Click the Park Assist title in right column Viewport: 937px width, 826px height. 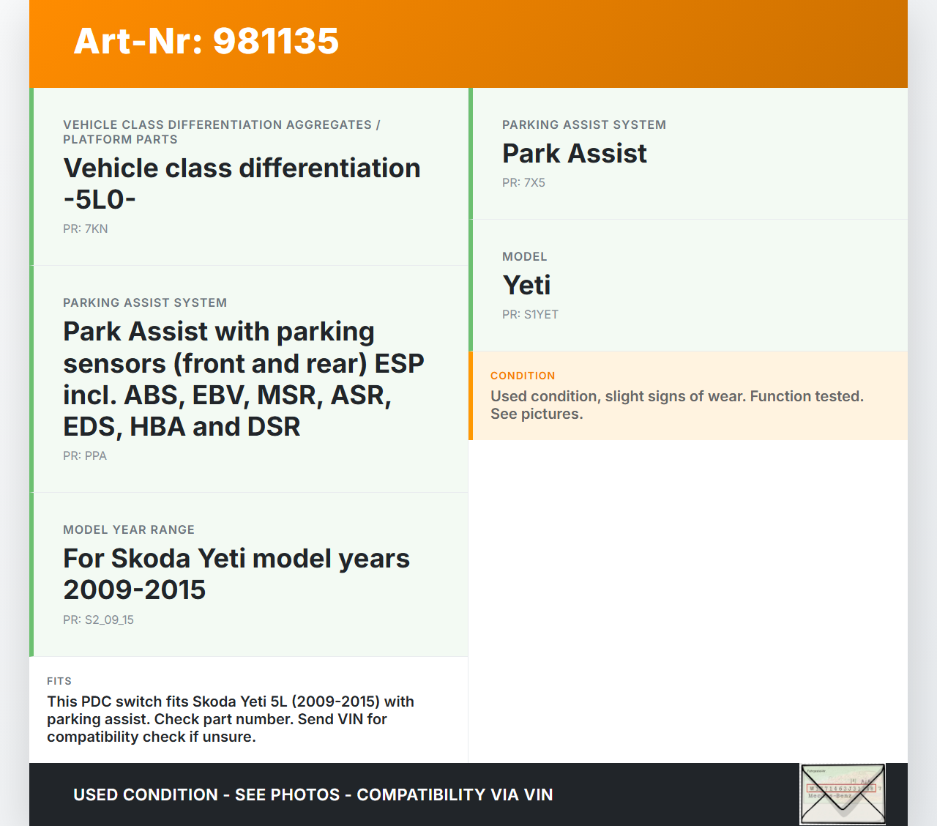tap(574, 153)
